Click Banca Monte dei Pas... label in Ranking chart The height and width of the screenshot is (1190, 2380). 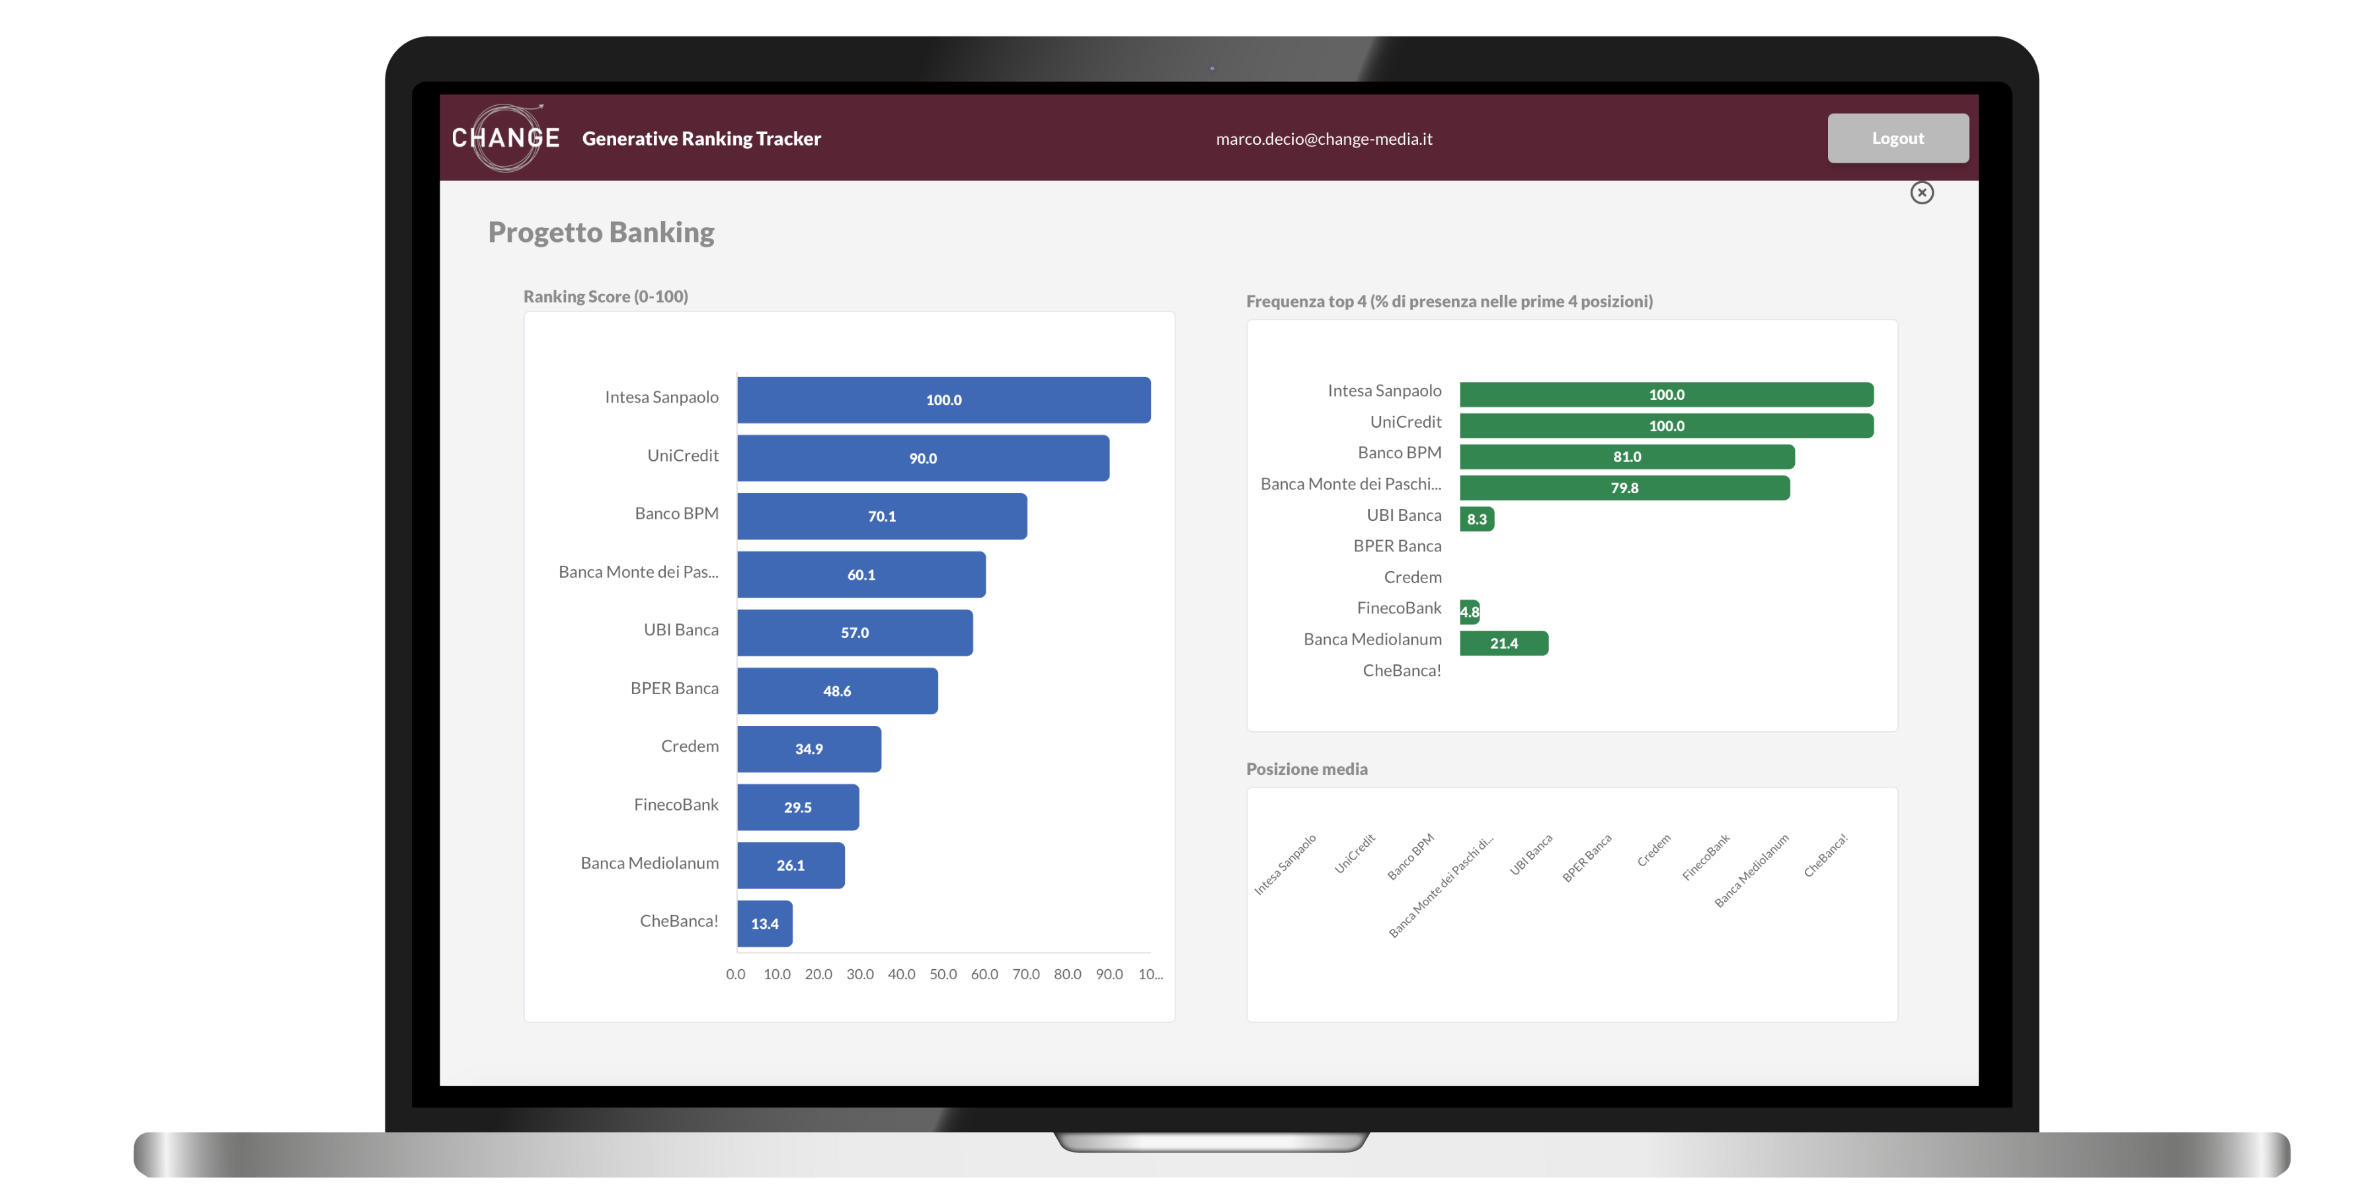click(639, 572)
